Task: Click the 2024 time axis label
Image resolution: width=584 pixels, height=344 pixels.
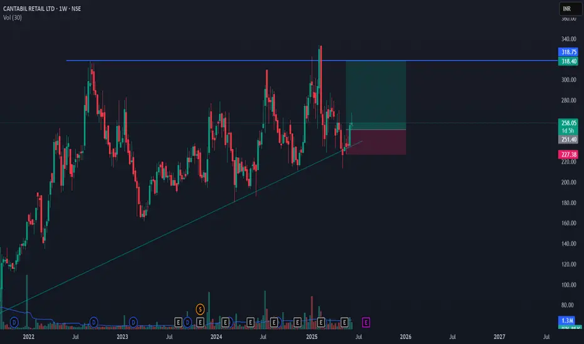Action: (x=216, y=336)
